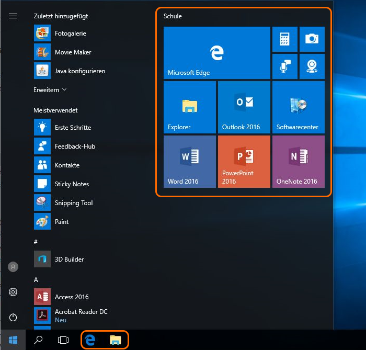Open the Voice Recorder microphone tile
Viewport: 366px width, 350px height.
(x=284, y=66)
